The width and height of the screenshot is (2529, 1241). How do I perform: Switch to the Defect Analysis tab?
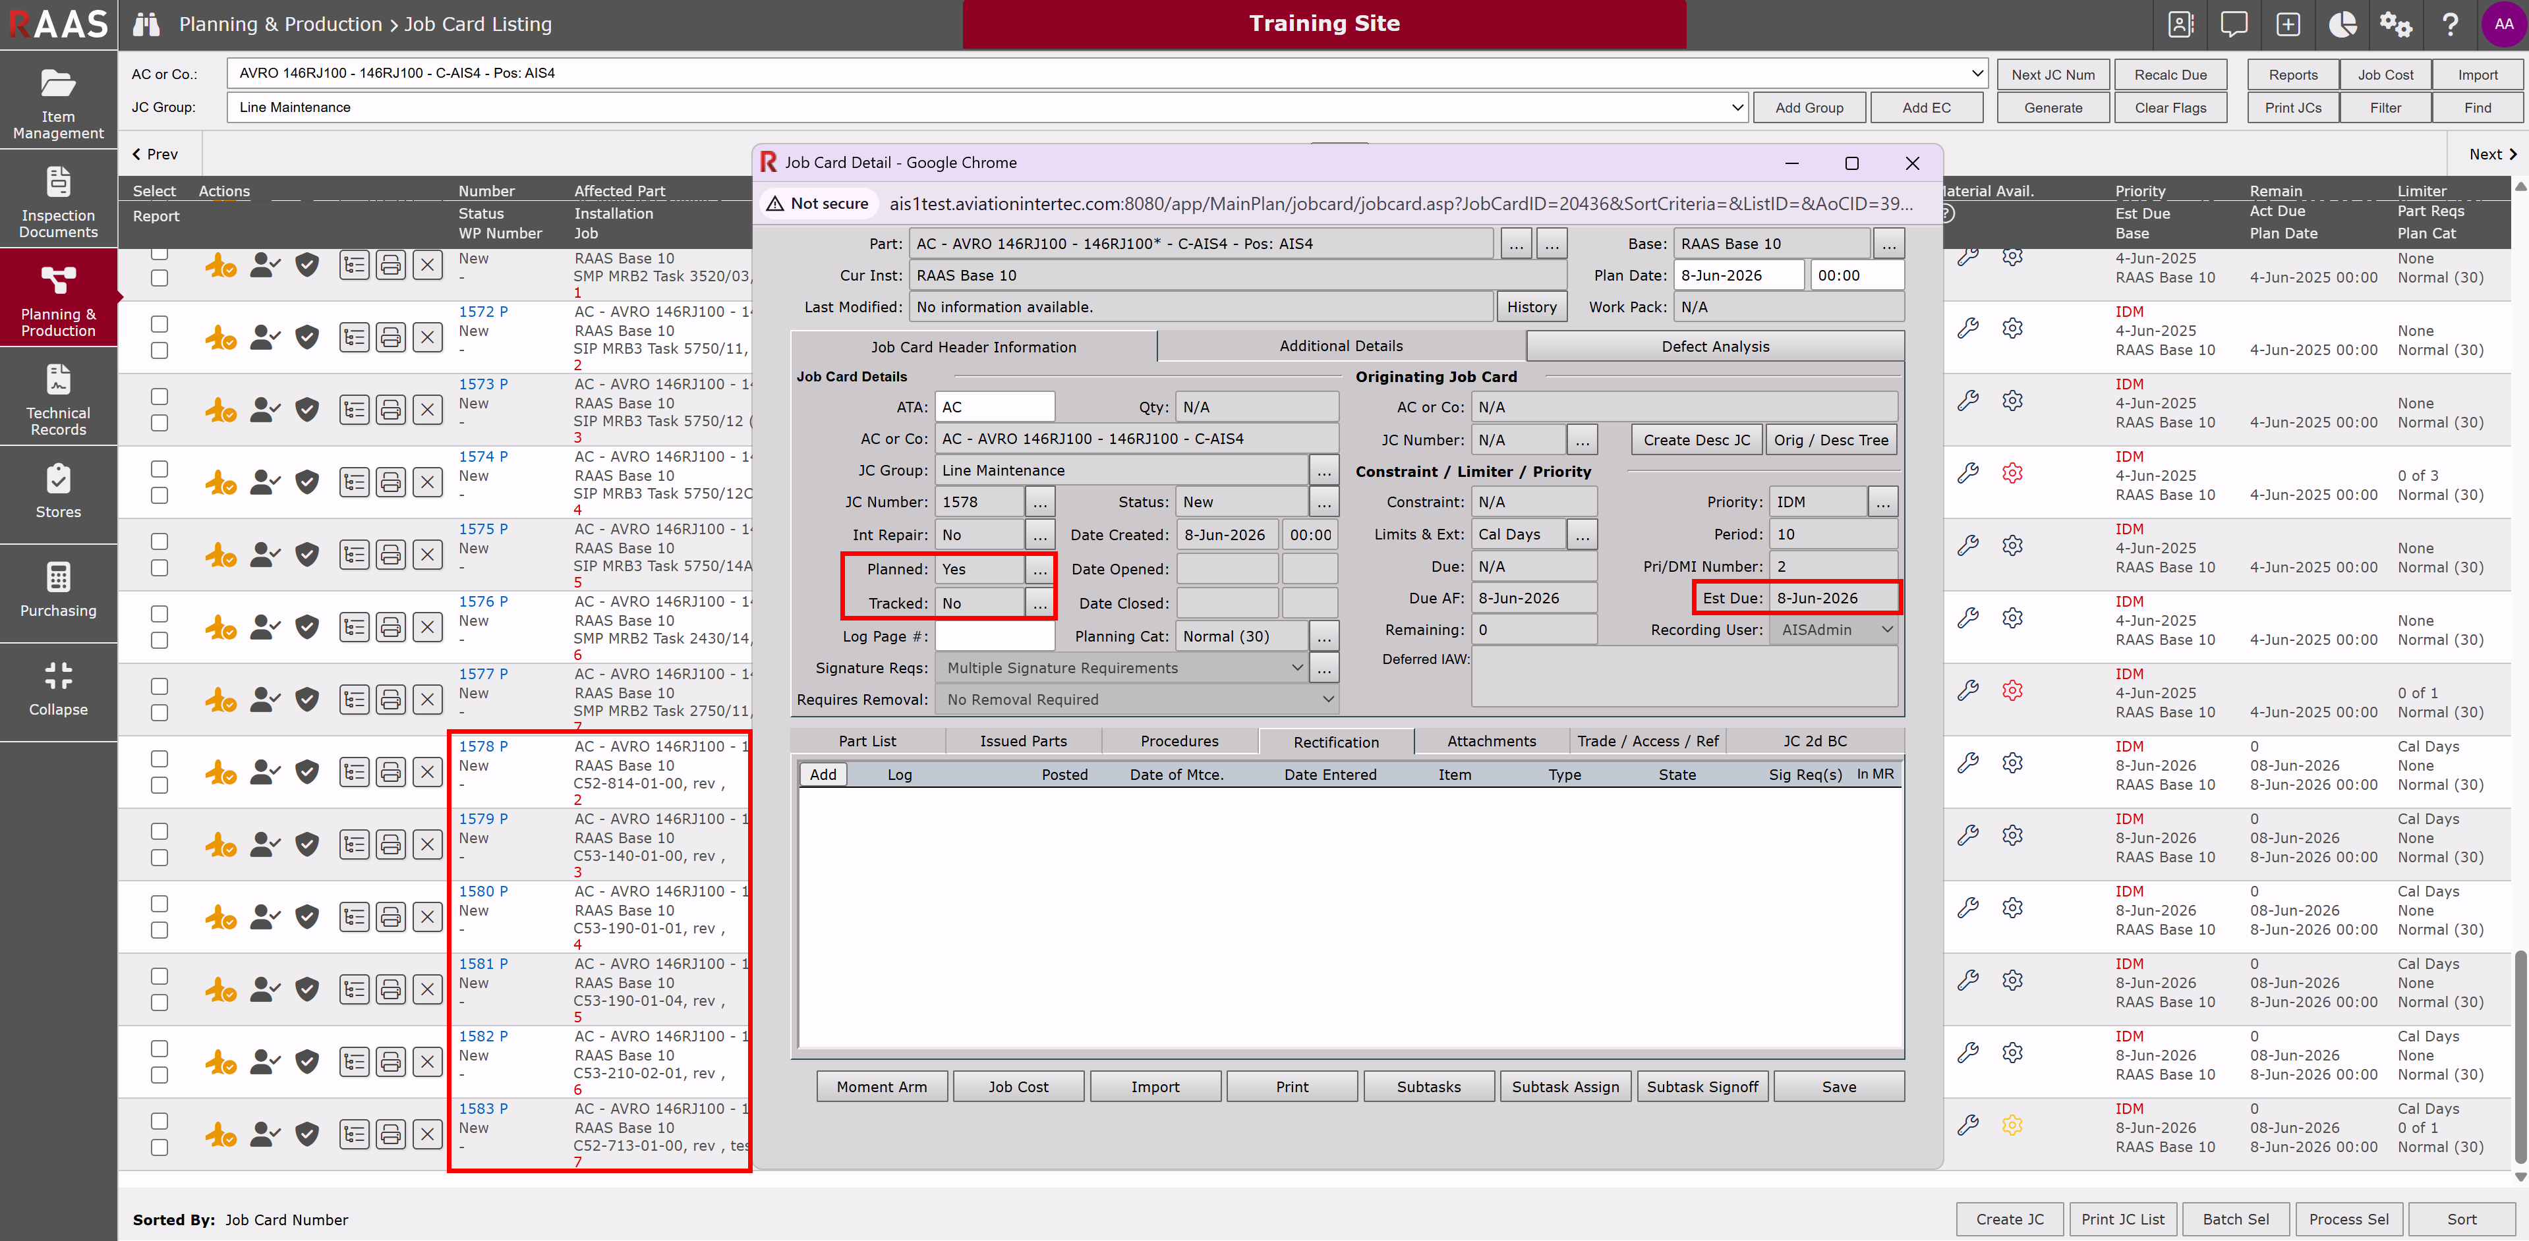[1715, 346]
